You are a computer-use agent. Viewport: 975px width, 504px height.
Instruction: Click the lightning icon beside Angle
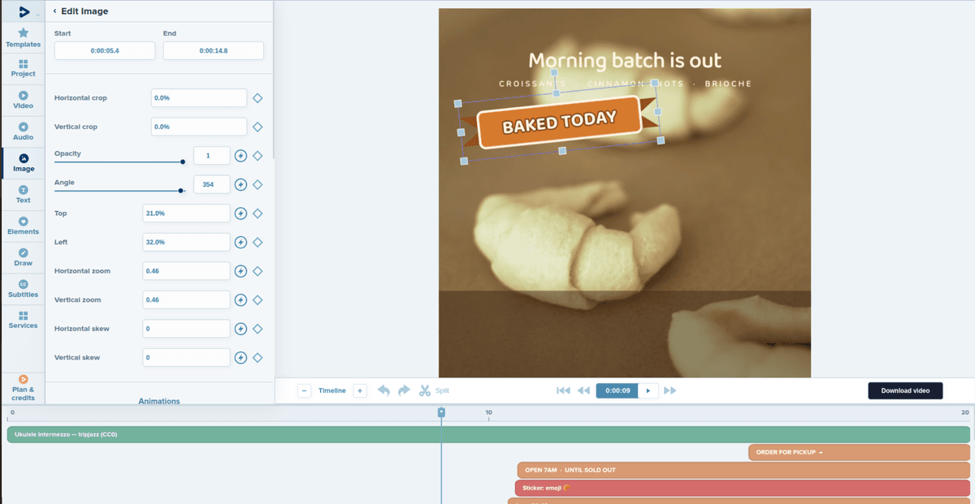point(240,185)
